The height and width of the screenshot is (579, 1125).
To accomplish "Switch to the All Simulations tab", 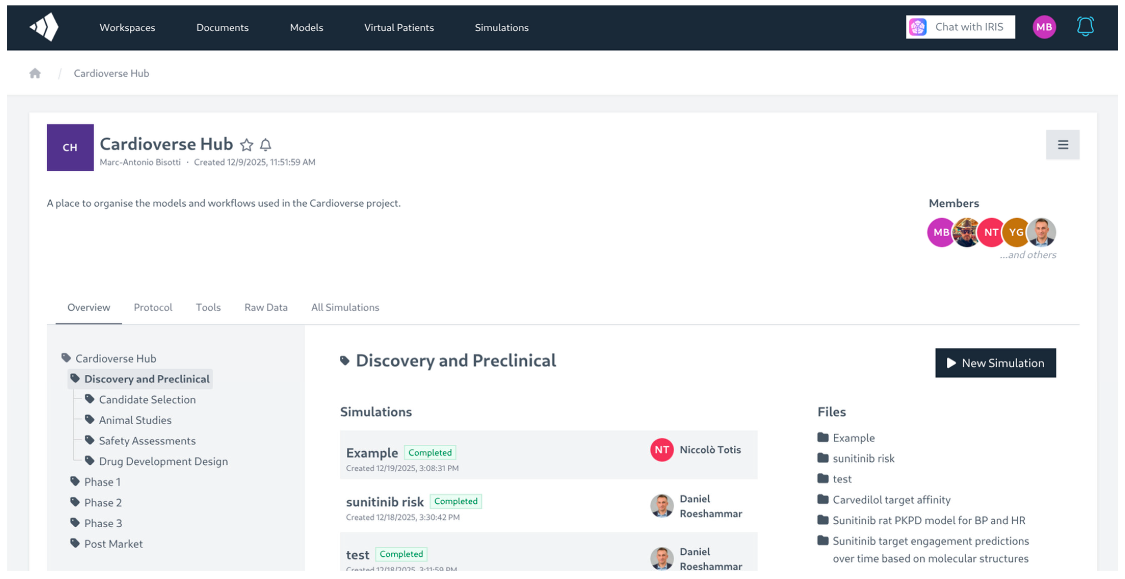I will click(x=345, y=307).
